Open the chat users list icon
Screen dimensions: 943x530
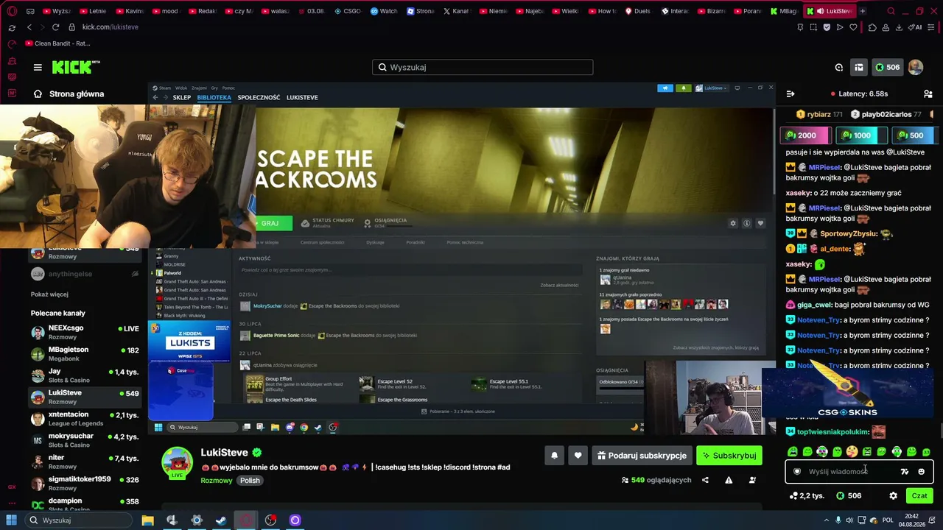pyautogui.click(x=928, y=93)
